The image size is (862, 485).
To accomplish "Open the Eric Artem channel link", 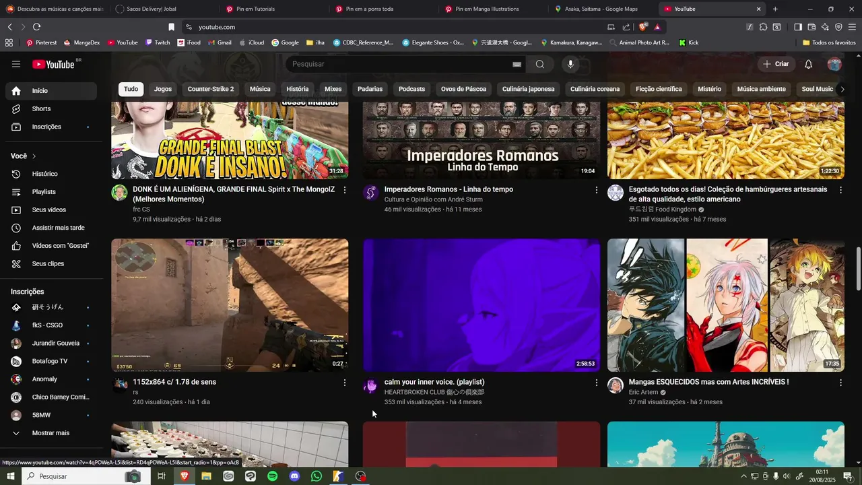I will 642,392.
